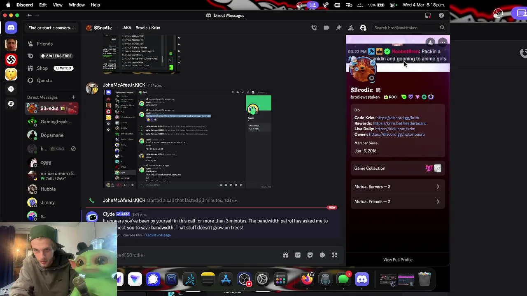Open Messages app in Dock
This screenshot has height=296, width=527.
344,280
